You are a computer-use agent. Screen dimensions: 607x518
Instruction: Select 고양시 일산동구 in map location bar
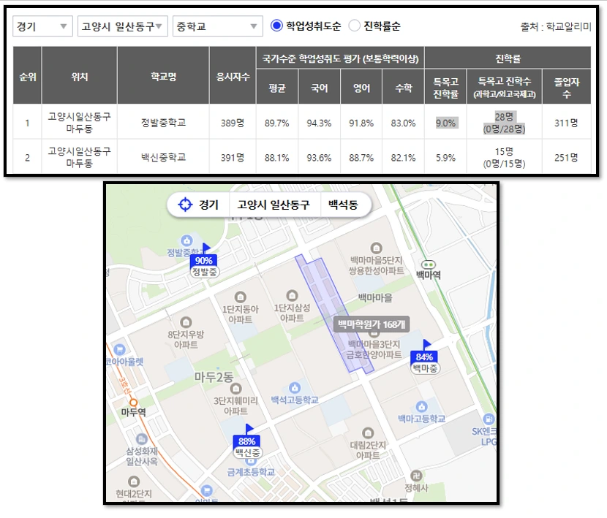click(x=274, y=205)
